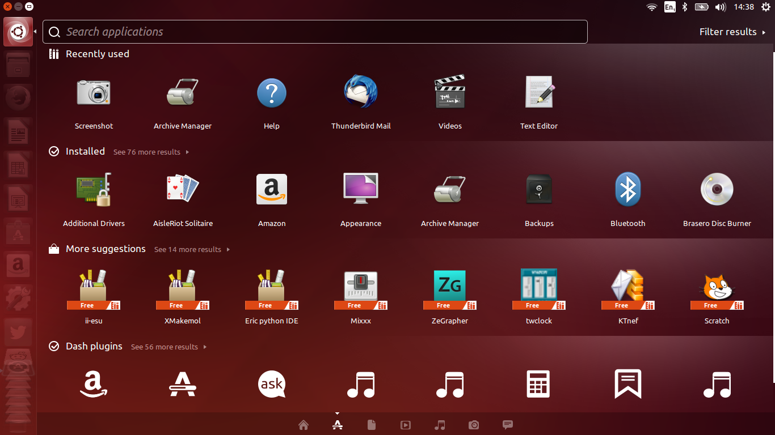Screen dimensions: 775x435
Task: Click the 'Installed' section heading text
Action: (85, 151)
